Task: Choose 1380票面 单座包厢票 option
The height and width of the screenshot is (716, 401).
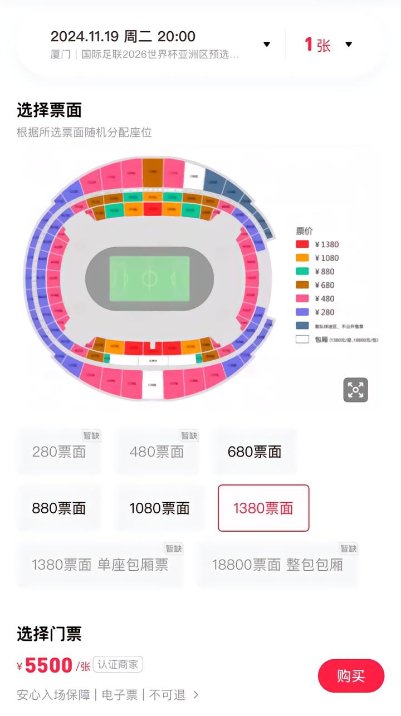Action: (x=100, y=565)
